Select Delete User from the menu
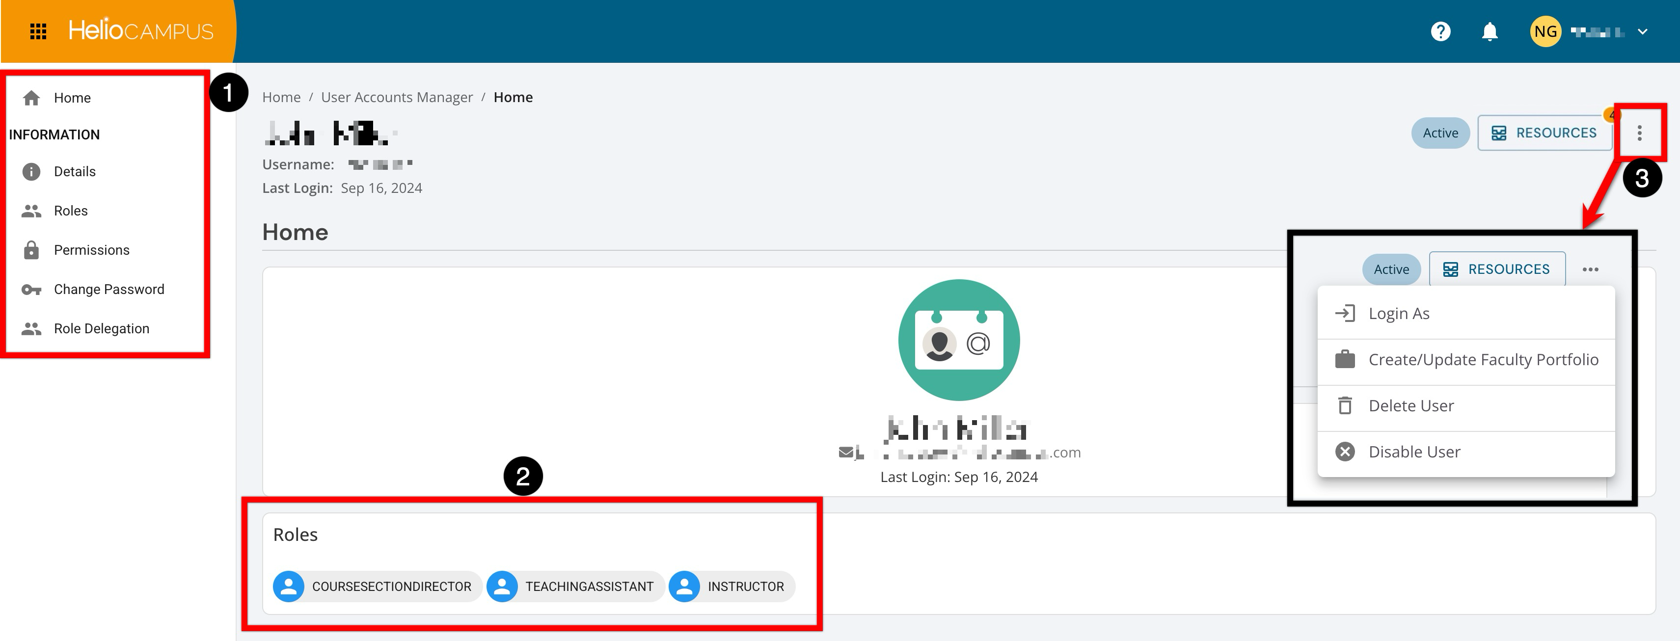The width and height of the screenshot is (1680, 641). (x=1465, y=405)
